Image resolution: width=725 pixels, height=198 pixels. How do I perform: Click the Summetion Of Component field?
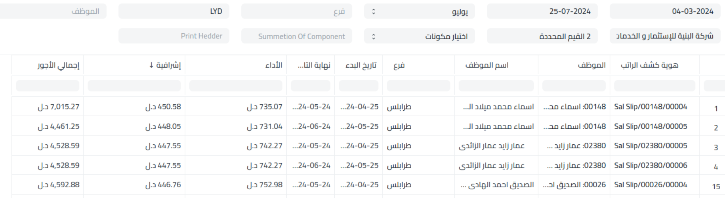[x=296, y=36]
